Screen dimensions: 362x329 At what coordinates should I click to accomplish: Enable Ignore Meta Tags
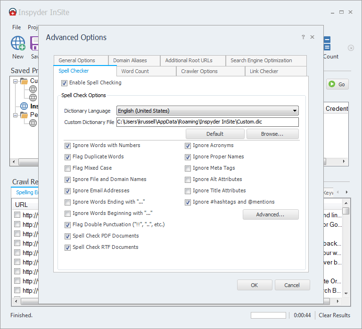188,168
